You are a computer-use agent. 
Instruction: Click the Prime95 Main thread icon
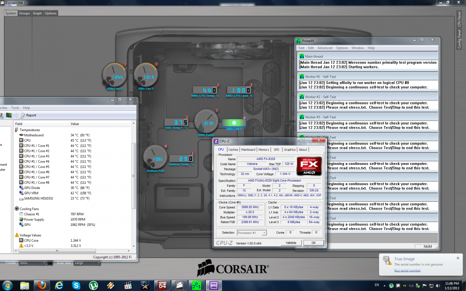[x=301, y=57]
